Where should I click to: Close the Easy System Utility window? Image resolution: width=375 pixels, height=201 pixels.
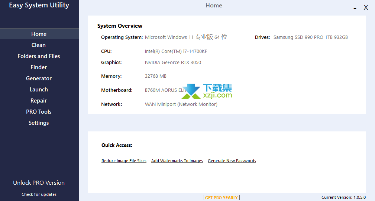click(366, 8)
